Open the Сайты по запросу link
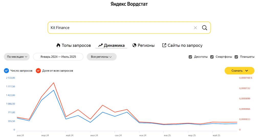262x138 pixels. tap(185, 45)
